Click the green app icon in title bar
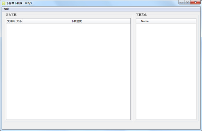202x131 pixels. pyautogui.click(x=4, y=3)
